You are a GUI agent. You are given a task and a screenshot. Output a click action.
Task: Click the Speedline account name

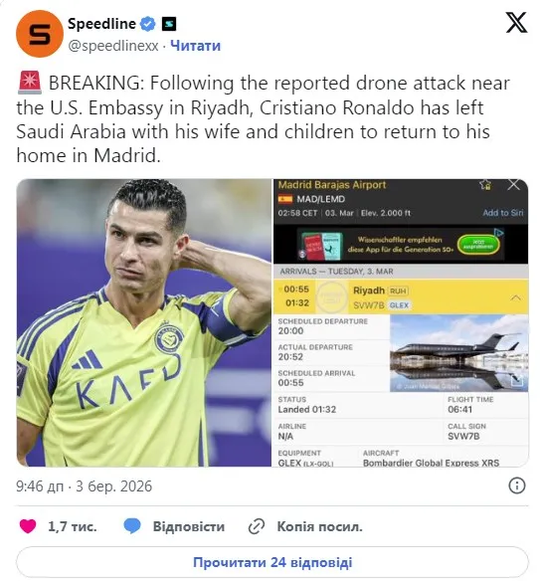(x=101, y=24)
